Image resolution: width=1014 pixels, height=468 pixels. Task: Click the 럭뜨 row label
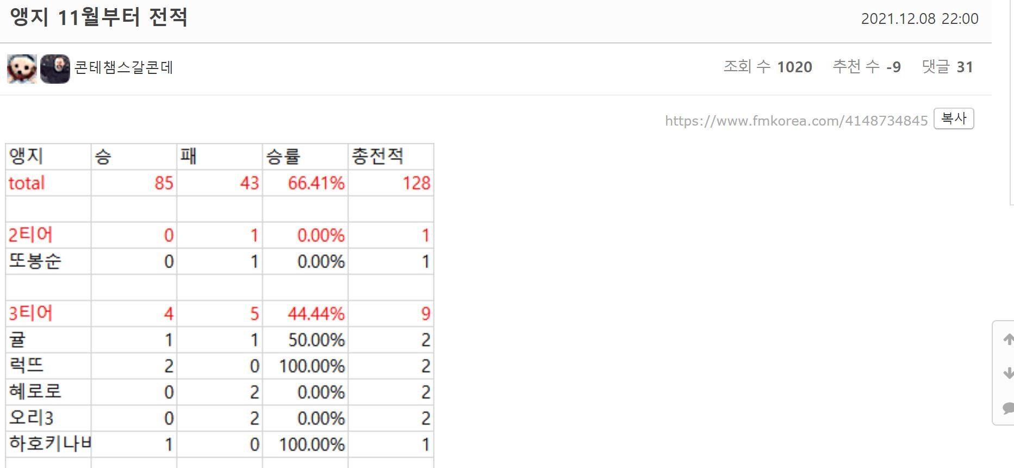click(48, 366)
